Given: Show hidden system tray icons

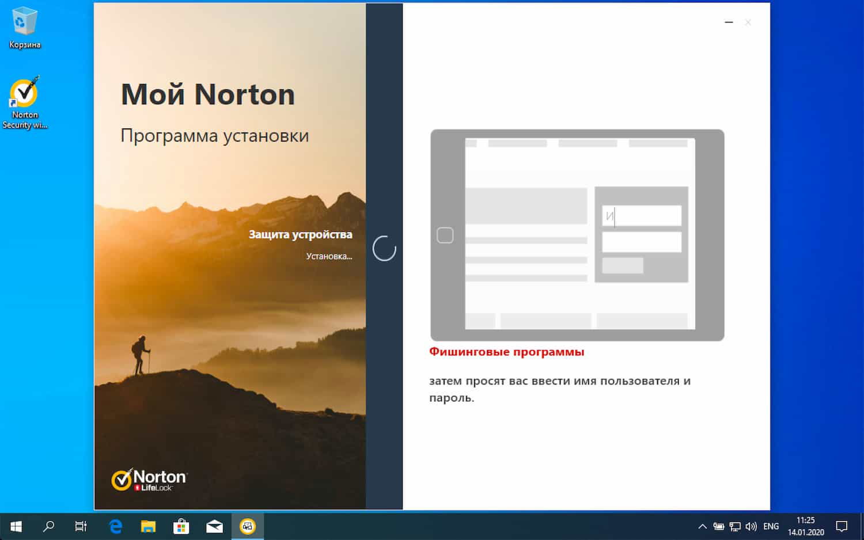Looking at the screenshot, I should 702,526.
